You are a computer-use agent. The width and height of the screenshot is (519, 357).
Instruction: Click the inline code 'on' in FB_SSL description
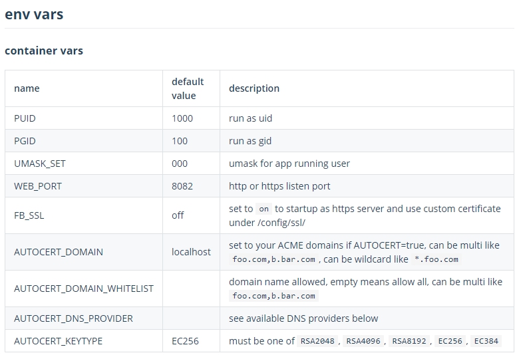(x=264, y=209)
